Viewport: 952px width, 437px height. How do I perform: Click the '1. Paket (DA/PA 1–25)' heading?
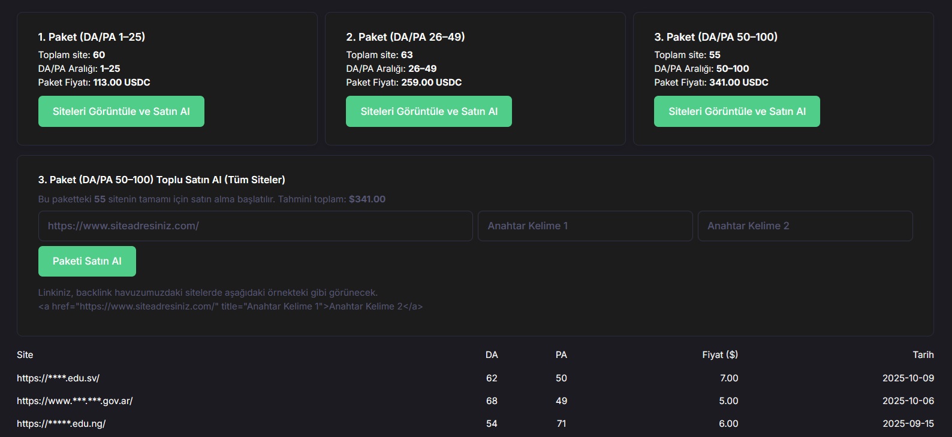(92, 37)
